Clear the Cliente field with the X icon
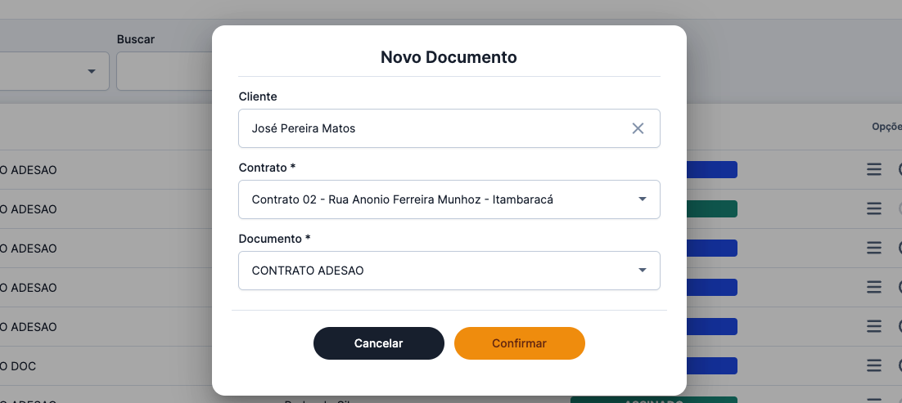Image resolution: width=902 pixels, height=403 pixels. click(x=638, y=128)
